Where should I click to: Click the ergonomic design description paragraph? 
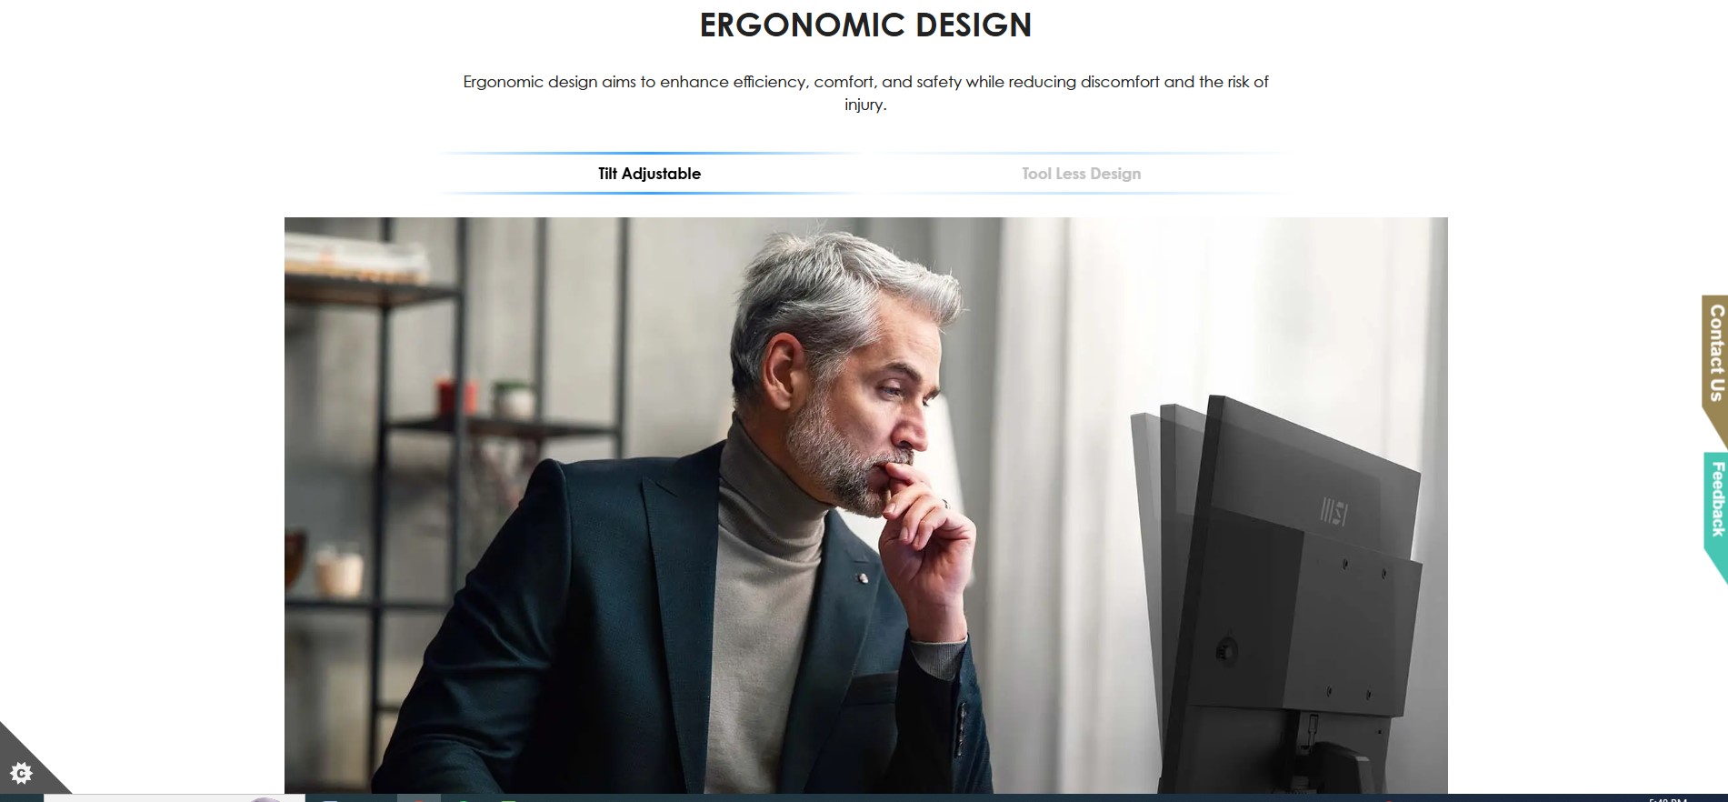click(x=865, y=93)
